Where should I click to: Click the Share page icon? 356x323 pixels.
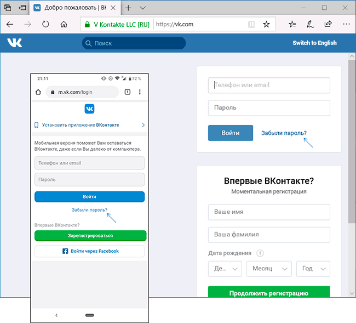(328, 24)
